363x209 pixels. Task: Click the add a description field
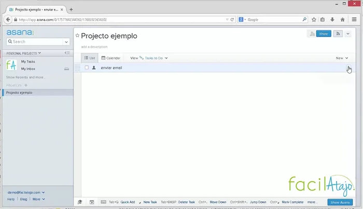pos(94,47)
